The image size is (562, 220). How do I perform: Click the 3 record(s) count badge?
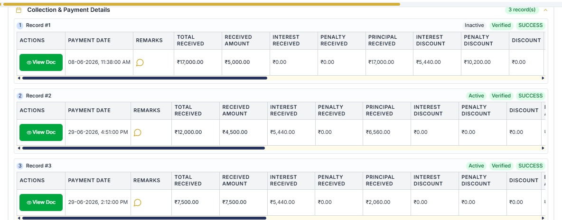pyautogui.click(x=522, y=9)
